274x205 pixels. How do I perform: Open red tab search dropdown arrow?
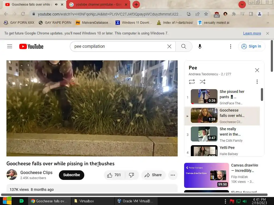(x=242, y=5)
